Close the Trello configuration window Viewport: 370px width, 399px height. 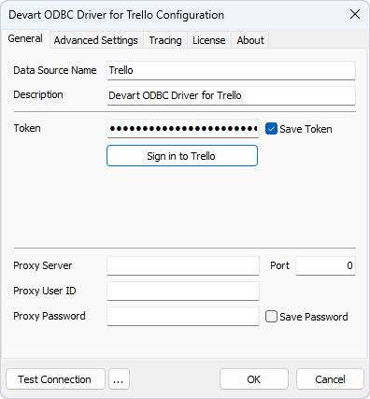click(x=355, y=14)
